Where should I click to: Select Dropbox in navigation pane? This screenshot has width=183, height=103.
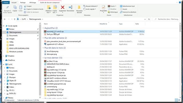point(11,56)
